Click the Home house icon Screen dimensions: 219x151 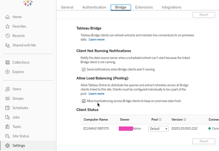[7, 17]
